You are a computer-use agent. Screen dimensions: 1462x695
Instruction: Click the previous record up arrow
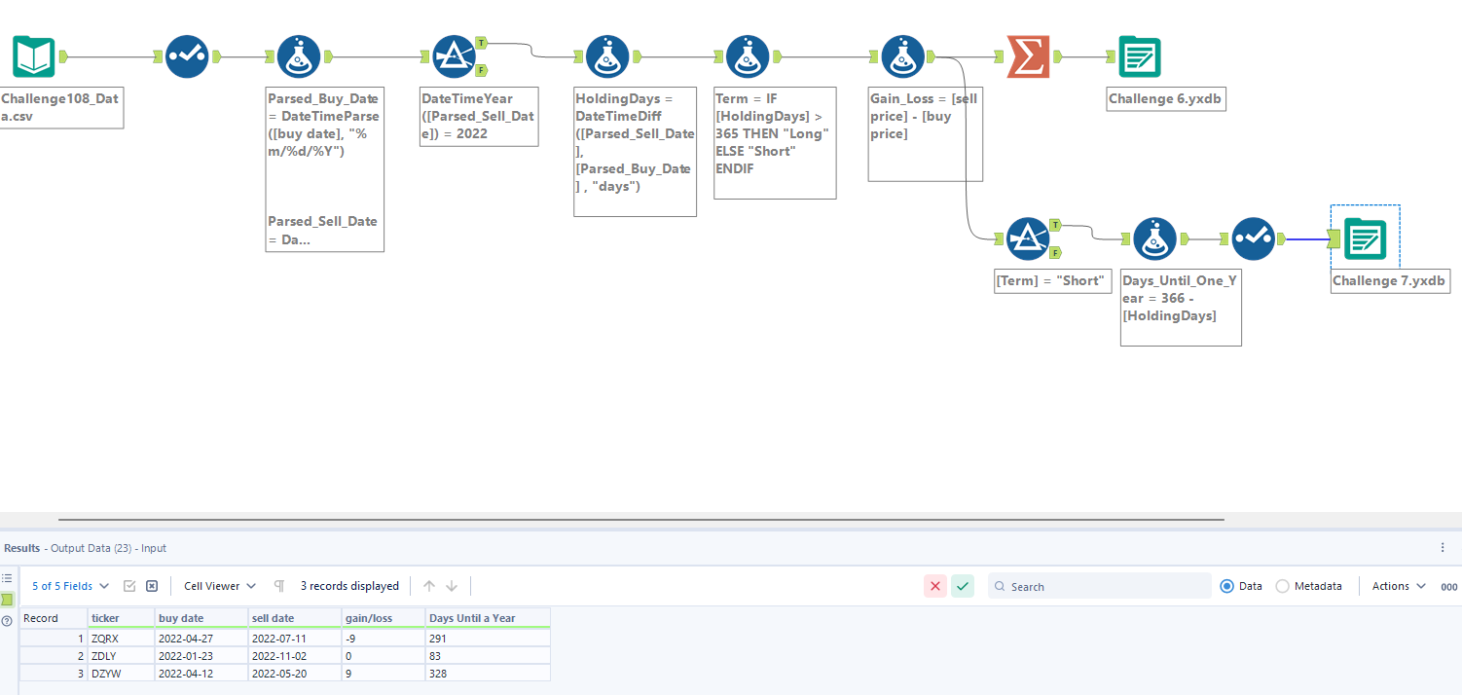(429, 586)
